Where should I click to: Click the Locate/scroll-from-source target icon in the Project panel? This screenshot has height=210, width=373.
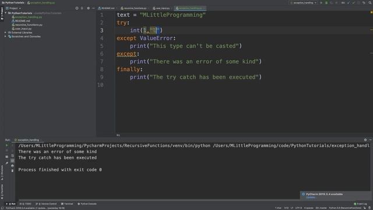pos(77,8)
